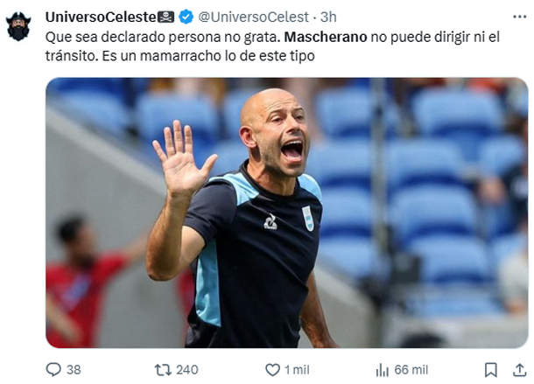Viewport: 534px width, 384px height.
Task: Click the 38 replies count
Action: coord(74,370)
